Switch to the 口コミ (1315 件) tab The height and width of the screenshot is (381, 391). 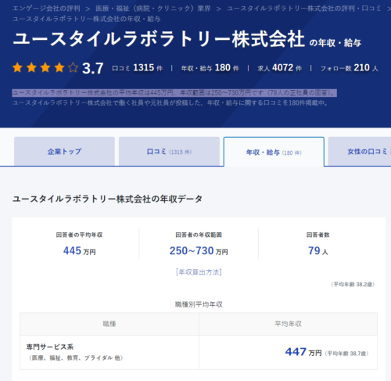169,152
